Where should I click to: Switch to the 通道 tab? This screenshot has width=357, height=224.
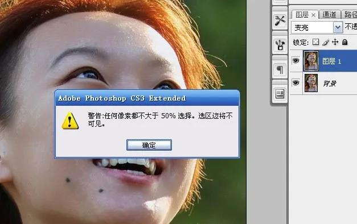tap(329, 15)
